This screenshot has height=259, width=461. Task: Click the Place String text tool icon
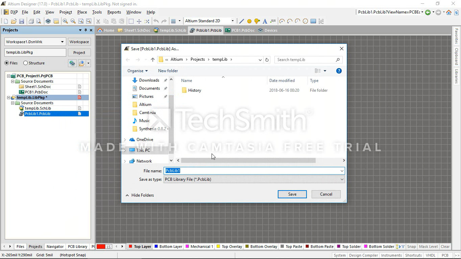pos(265,21)
